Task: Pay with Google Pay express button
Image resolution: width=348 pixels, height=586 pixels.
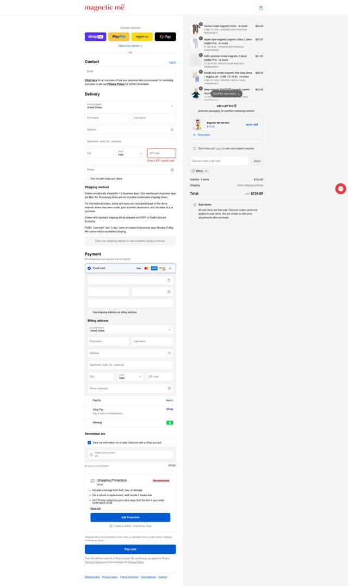Action: pyautogui.click(x=165, y=36)
